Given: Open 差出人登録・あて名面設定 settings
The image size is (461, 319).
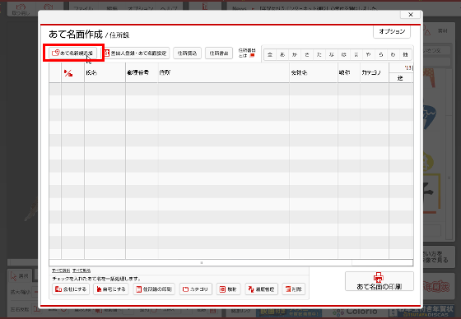Looking at the screenshot, I should tap(137, 53).
